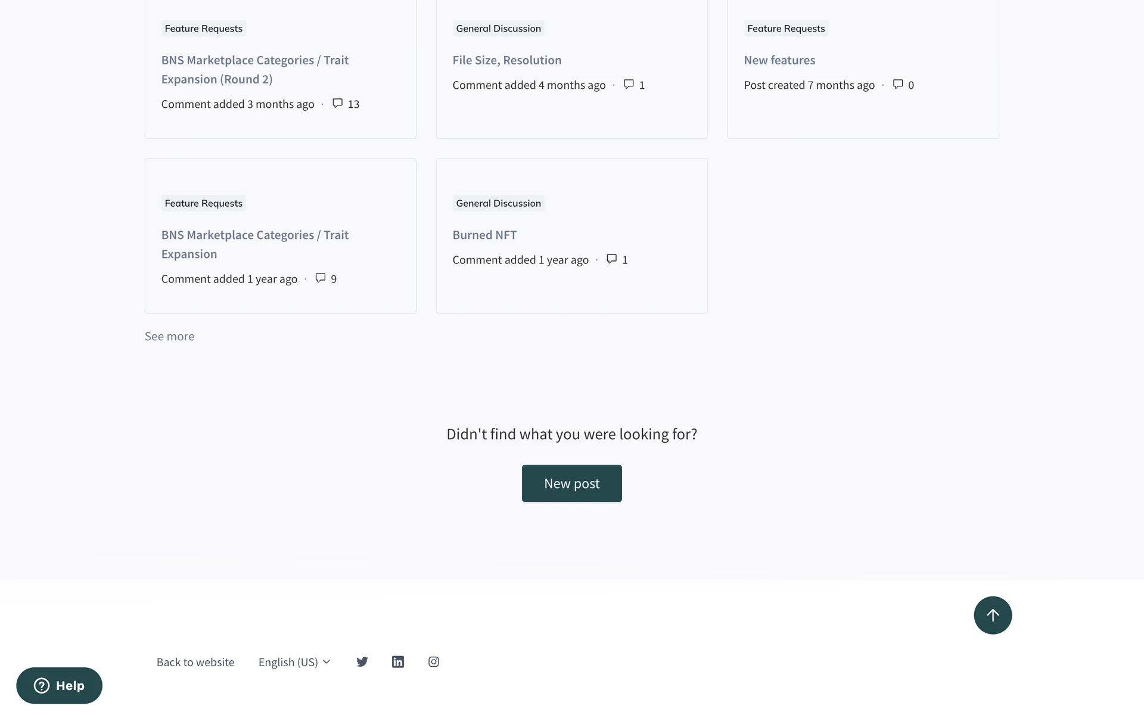
Task: Click the New post button
Action: [x=571, y=483]
